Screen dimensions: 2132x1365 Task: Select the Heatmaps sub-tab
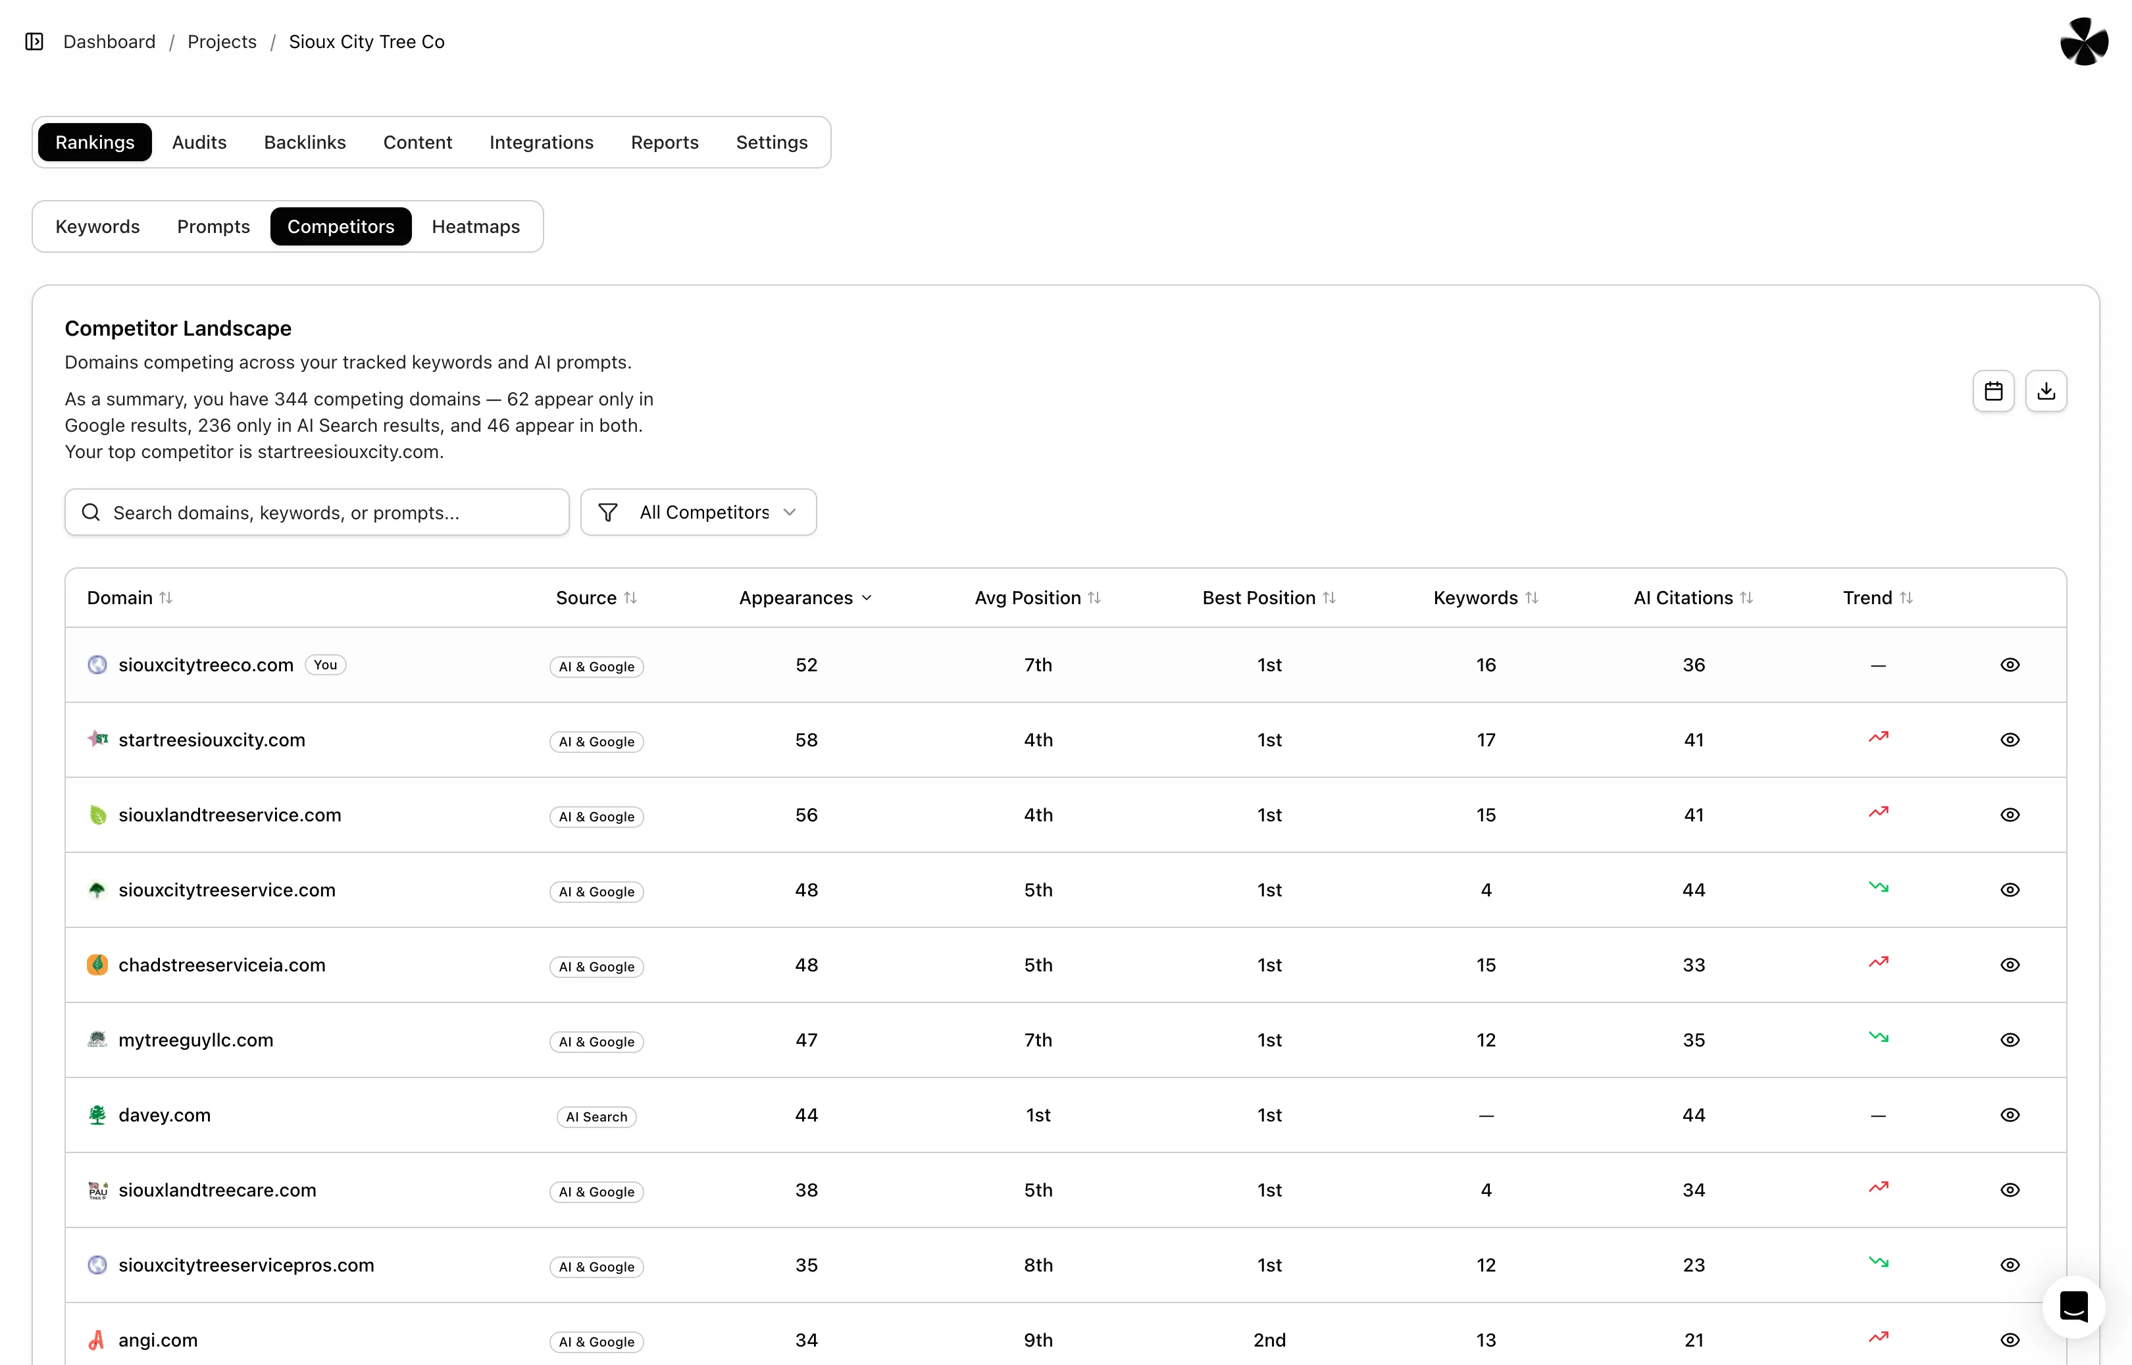pos(476,226)
